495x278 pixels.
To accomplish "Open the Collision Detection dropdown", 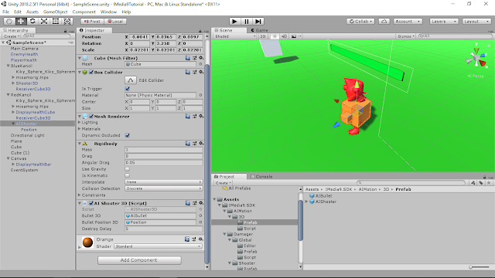I will click(163, 188).
